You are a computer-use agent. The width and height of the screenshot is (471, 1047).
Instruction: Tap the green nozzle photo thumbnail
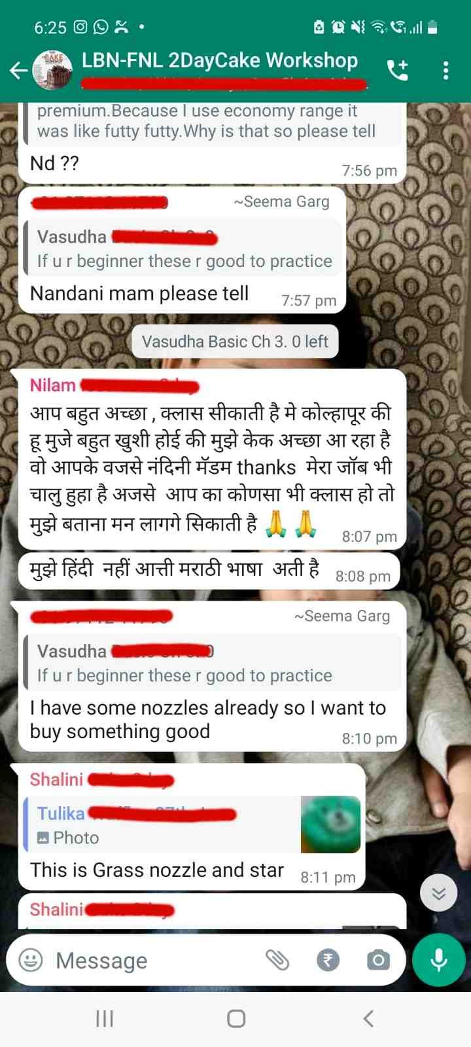pos(330,825)
